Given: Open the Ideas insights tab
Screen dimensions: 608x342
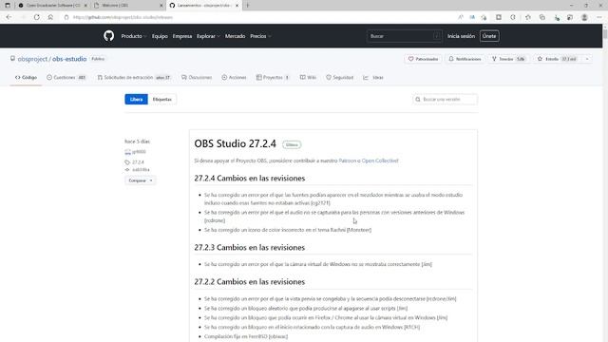Looking at the screenshot, I should (x=373, y=78).
